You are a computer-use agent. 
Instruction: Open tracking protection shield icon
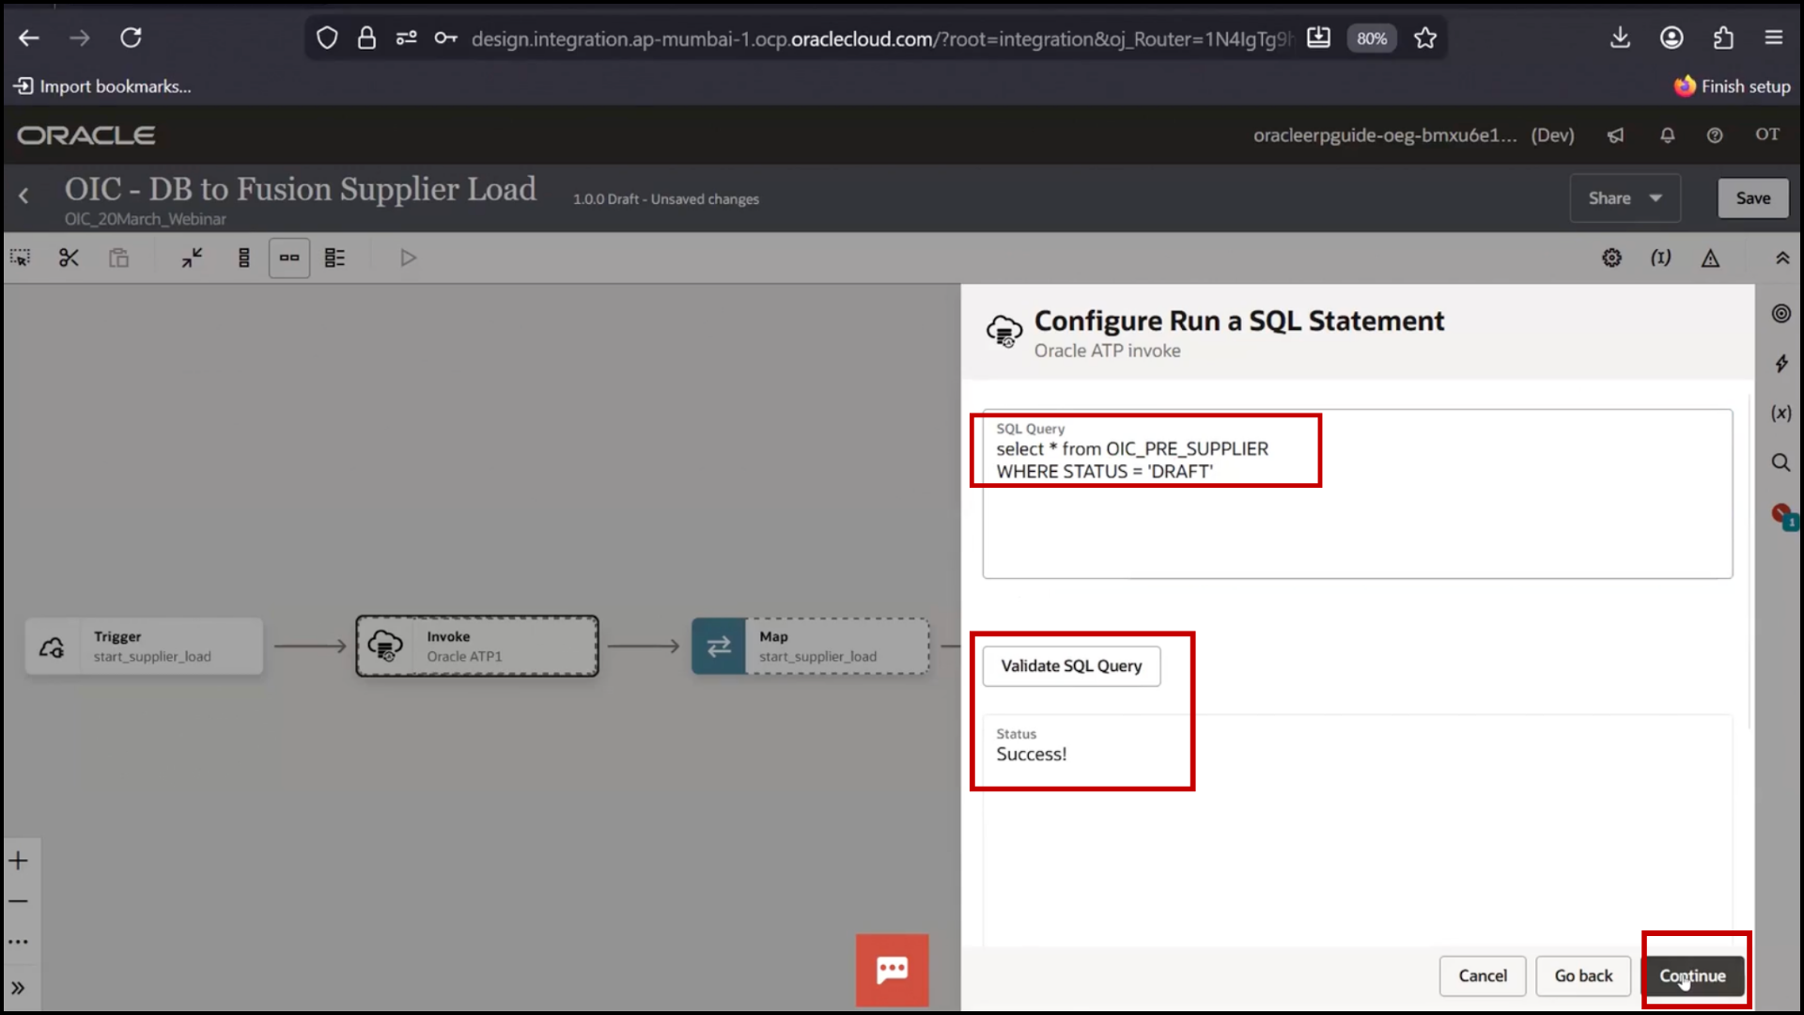326,39
